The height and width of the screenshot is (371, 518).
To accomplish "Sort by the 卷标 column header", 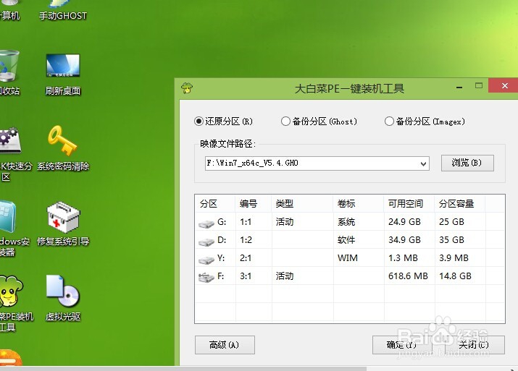I will click(359, 203).
